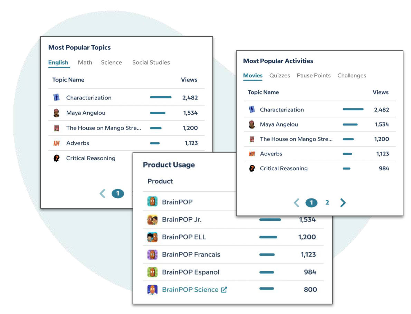
Task: Click the House on Mango Street icon in Most Popular Activities
Action: (252, 139)
